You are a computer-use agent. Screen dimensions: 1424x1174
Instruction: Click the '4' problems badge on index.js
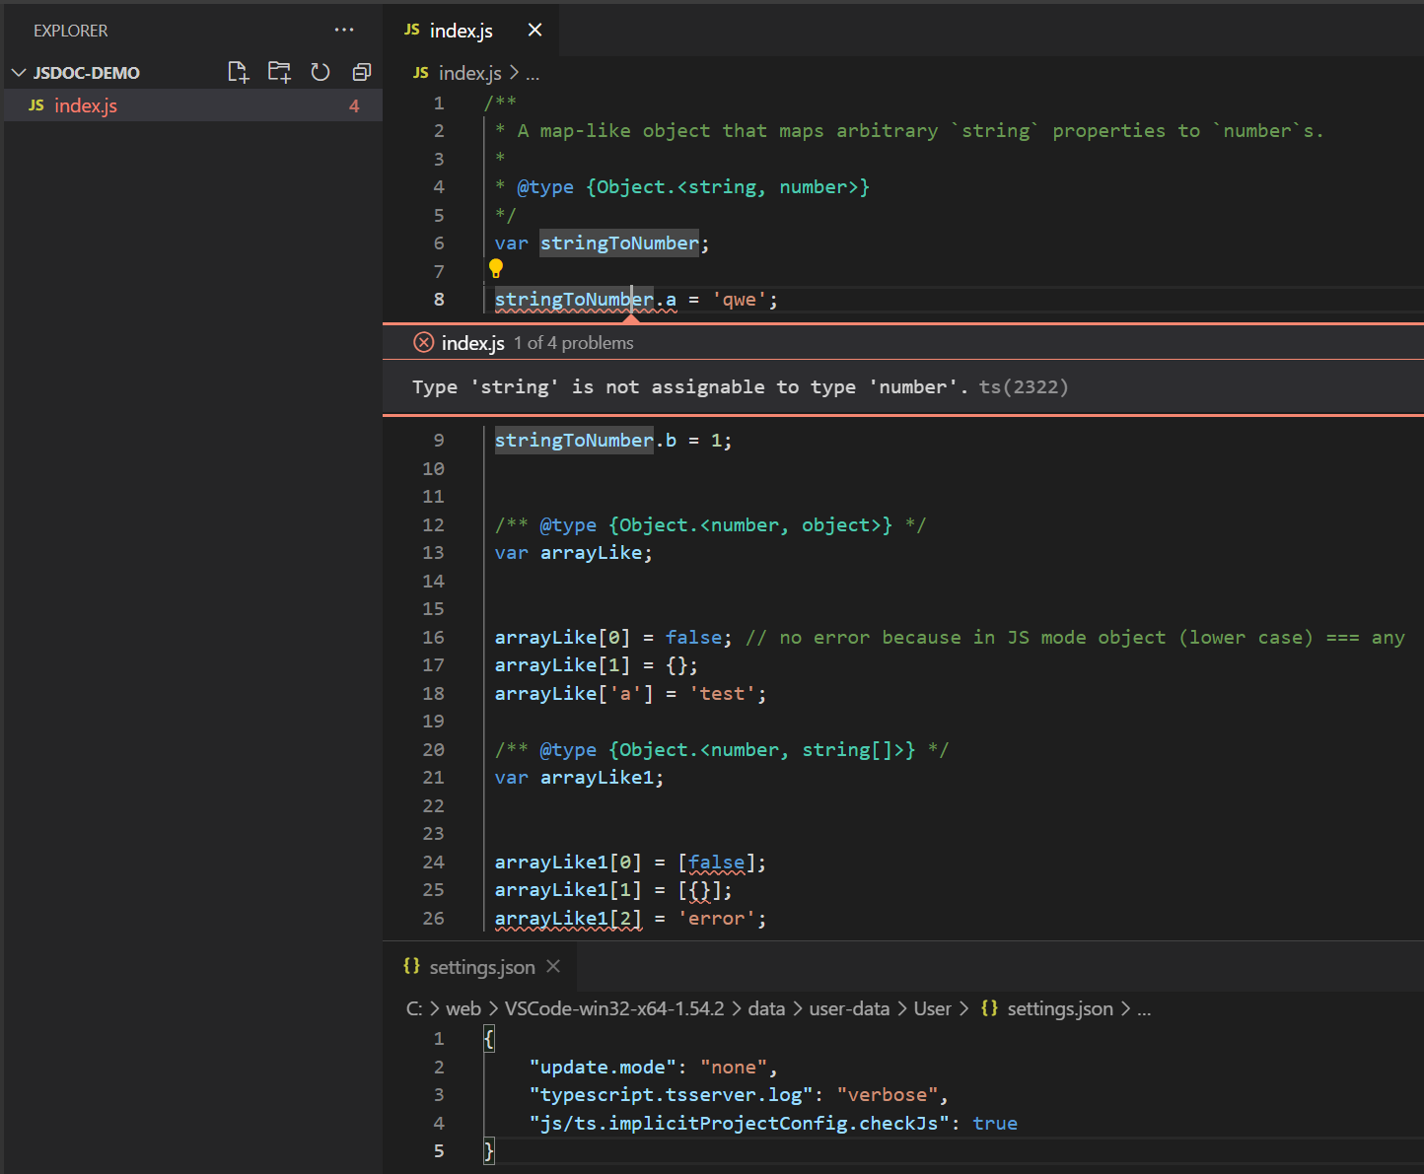354,104
